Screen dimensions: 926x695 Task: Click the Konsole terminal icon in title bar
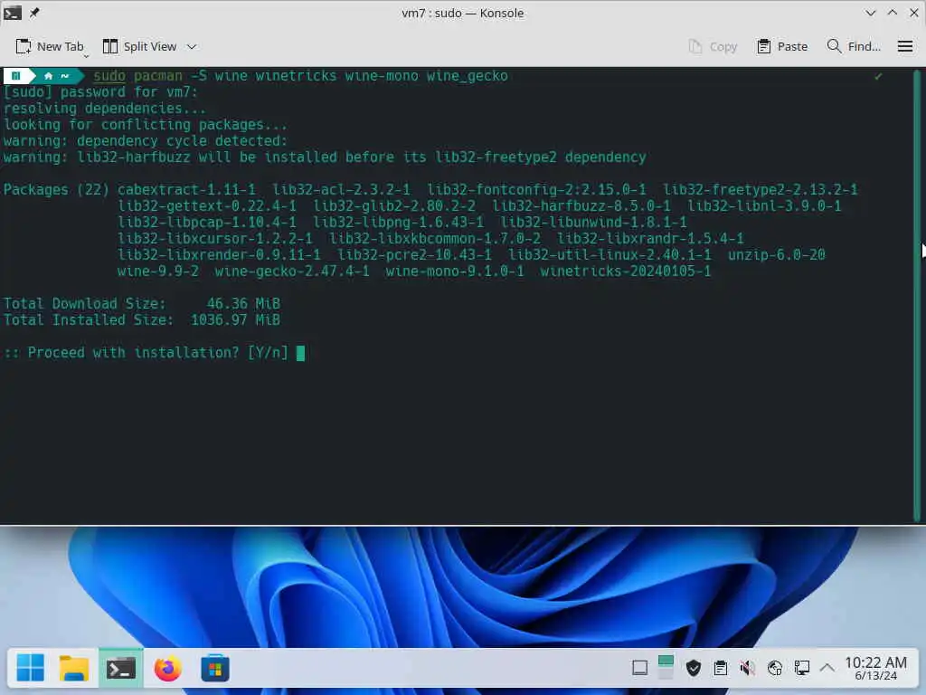click(13, 13)
